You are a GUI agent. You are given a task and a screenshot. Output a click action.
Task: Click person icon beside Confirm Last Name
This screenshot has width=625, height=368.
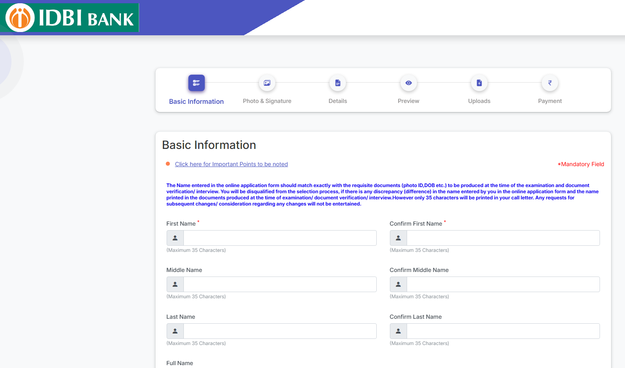click(x=398, y=331)
